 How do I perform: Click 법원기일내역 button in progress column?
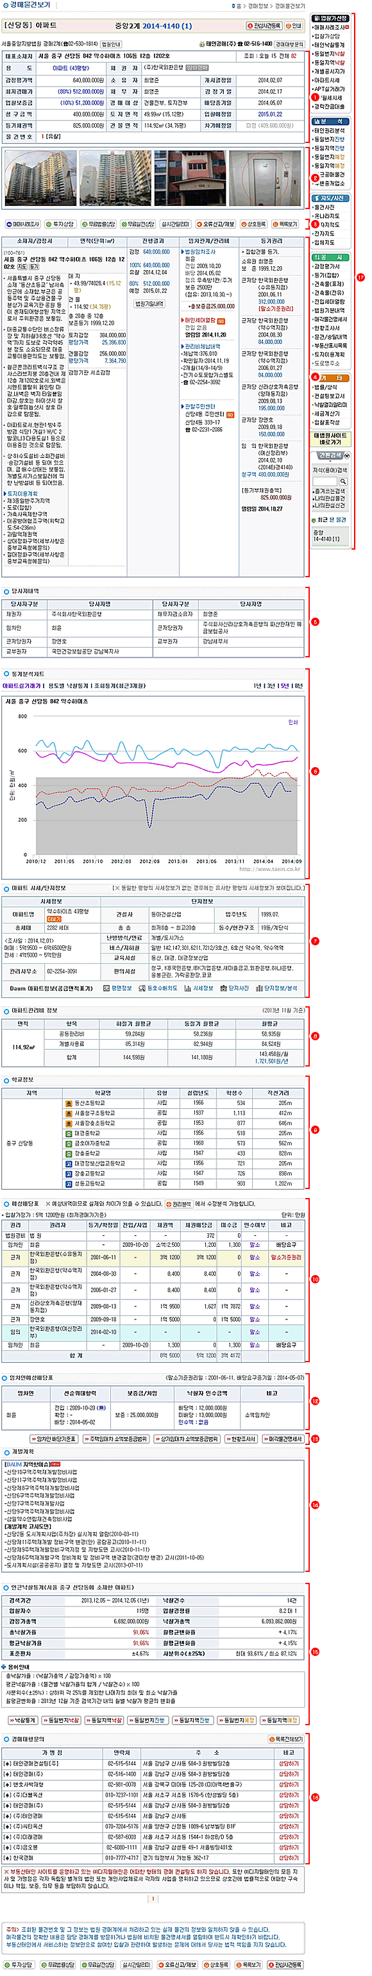point(149,304)
